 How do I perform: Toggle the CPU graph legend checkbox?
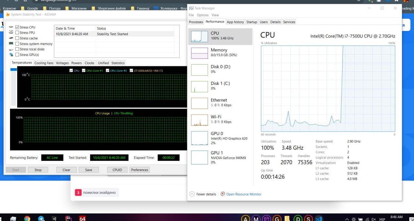pyautogui.click(x=71, y=70)
